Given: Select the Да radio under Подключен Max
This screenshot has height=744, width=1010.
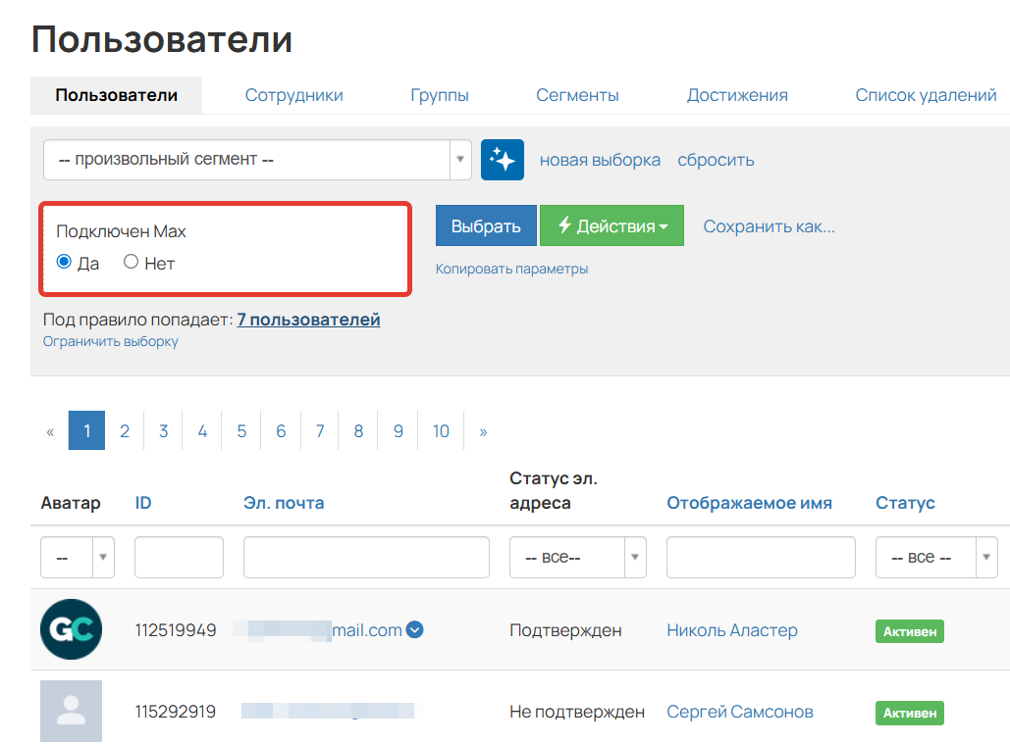Looking at the screenshot, I should (63, 262).
